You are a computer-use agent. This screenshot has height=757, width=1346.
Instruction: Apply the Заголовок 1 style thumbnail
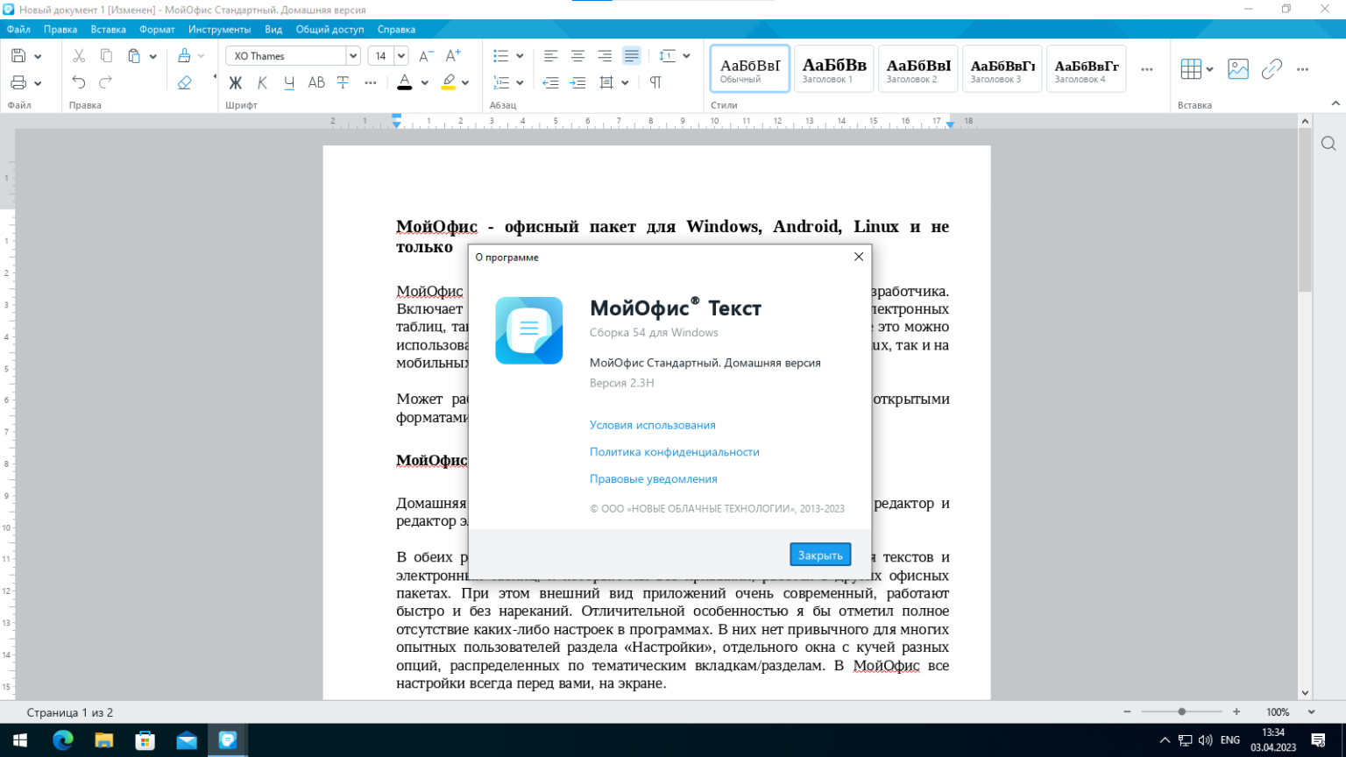833,68
